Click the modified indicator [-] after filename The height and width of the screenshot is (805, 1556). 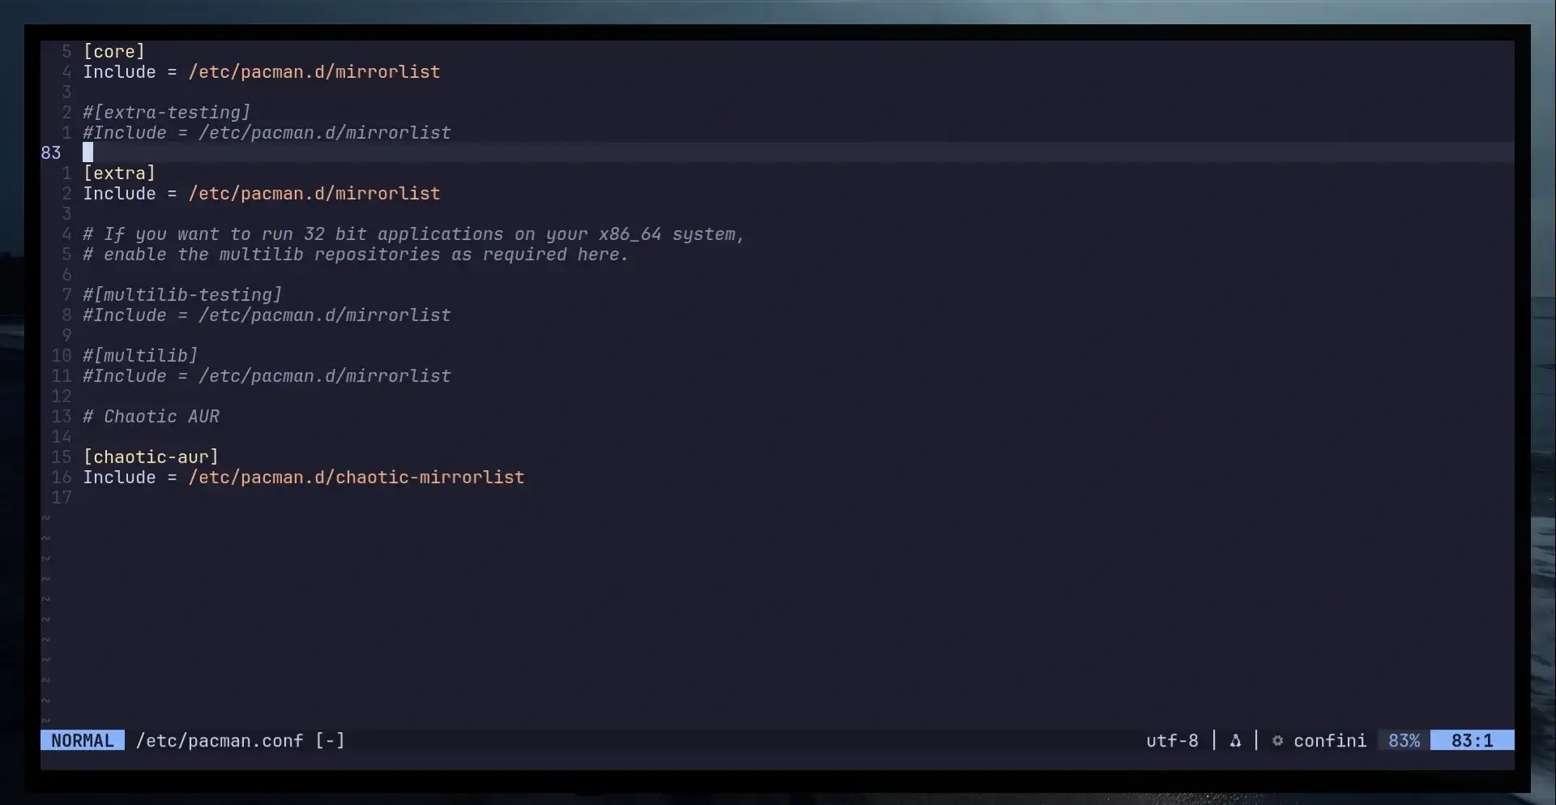[330, 740]
